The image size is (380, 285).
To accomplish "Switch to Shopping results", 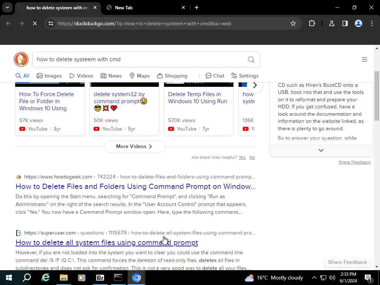I will [x=172, y=76].
